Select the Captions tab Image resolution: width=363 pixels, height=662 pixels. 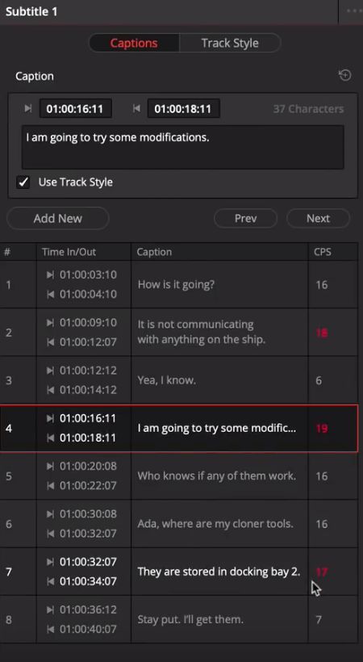[x=134, y=43]
